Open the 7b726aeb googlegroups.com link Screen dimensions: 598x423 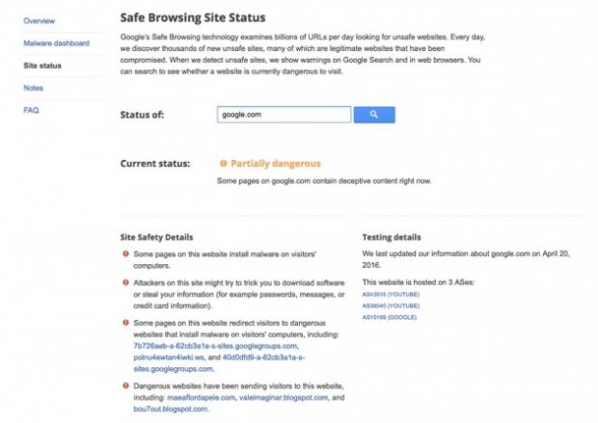(216, 345)
